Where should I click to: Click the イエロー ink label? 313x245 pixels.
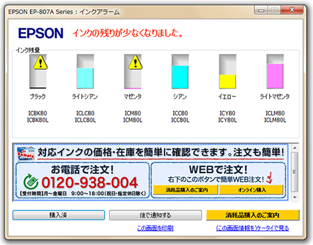pyautogui.click(x=227, y=97)
